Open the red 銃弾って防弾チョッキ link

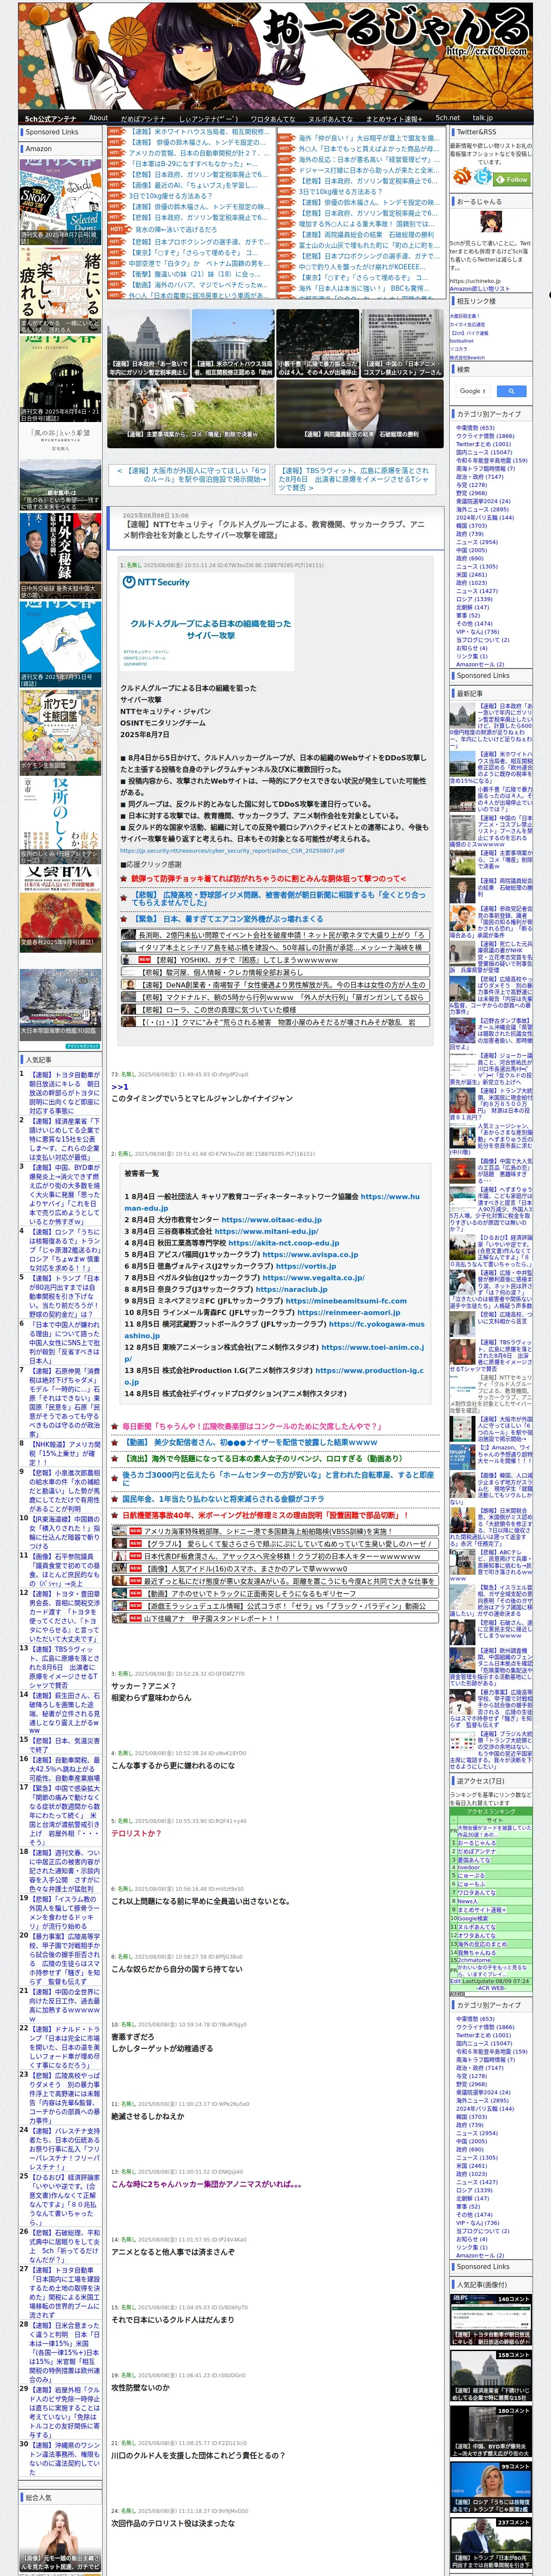tap(269, 879)
